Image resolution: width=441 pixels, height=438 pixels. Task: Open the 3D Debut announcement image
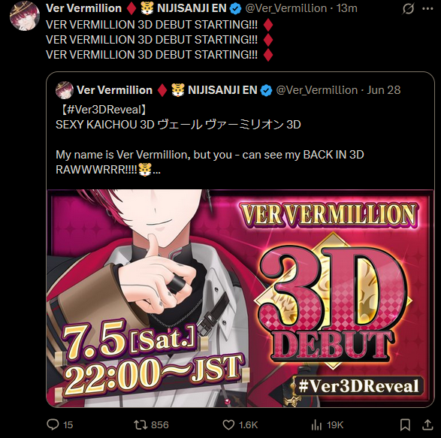click(x=240, y=298)
